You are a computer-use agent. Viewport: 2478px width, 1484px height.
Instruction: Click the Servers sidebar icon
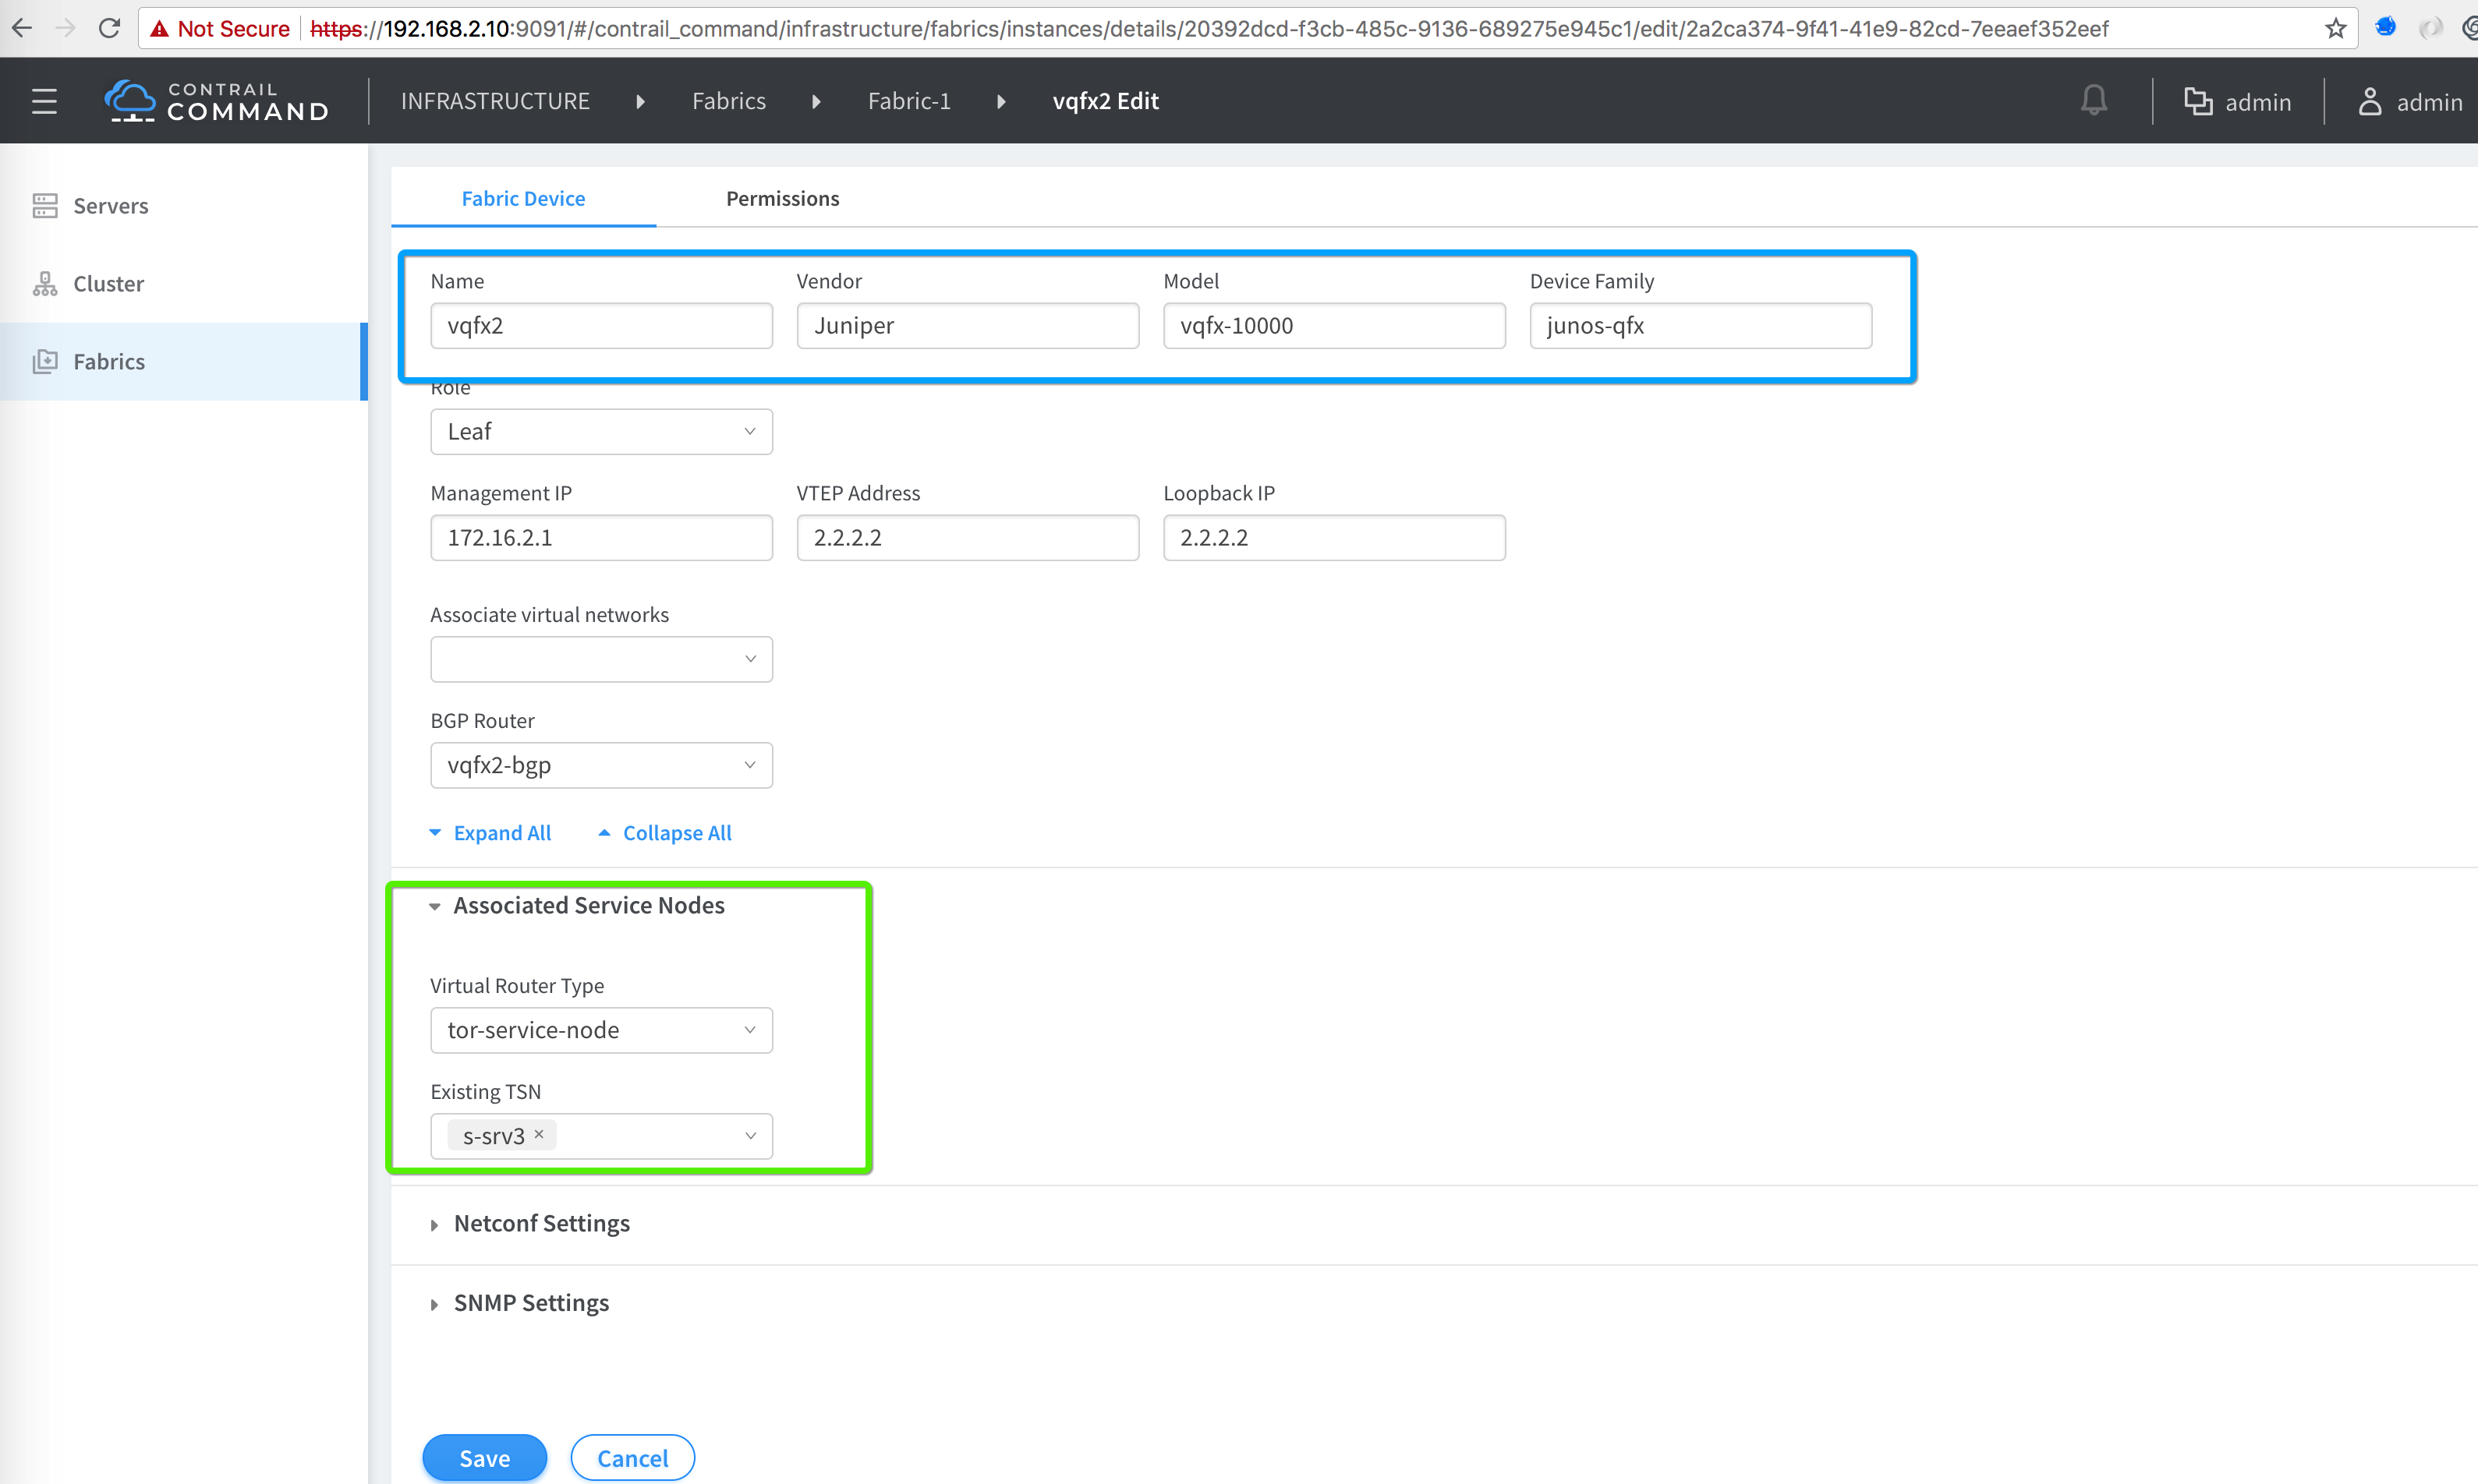(45, 205)
